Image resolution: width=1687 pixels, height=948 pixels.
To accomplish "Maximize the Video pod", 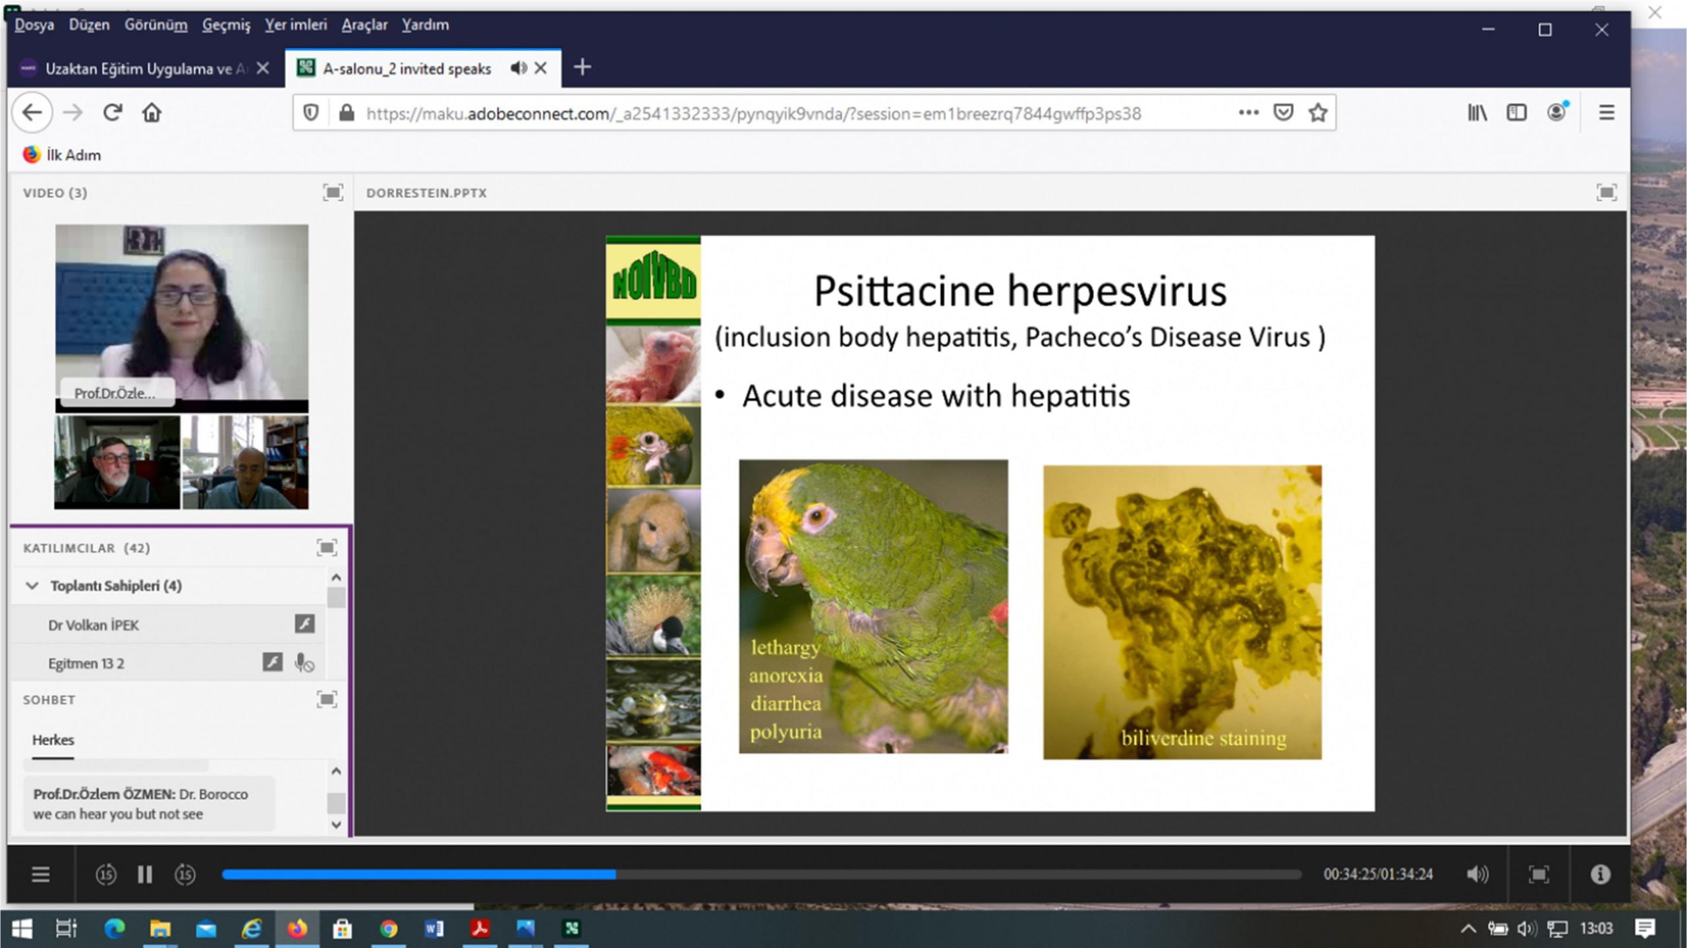I will click(333, 192).
